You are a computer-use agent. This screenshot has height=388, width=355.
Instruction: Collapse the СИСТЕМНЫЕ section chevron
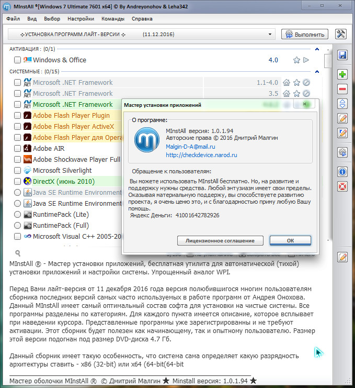tap(317, 72)
